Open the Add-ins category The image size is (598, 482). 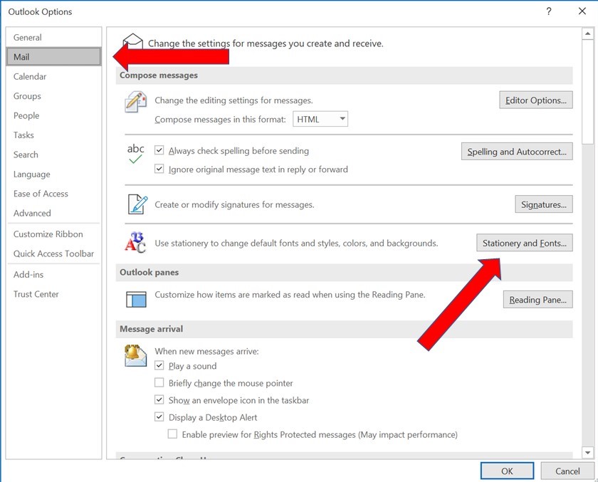[54, 275]
